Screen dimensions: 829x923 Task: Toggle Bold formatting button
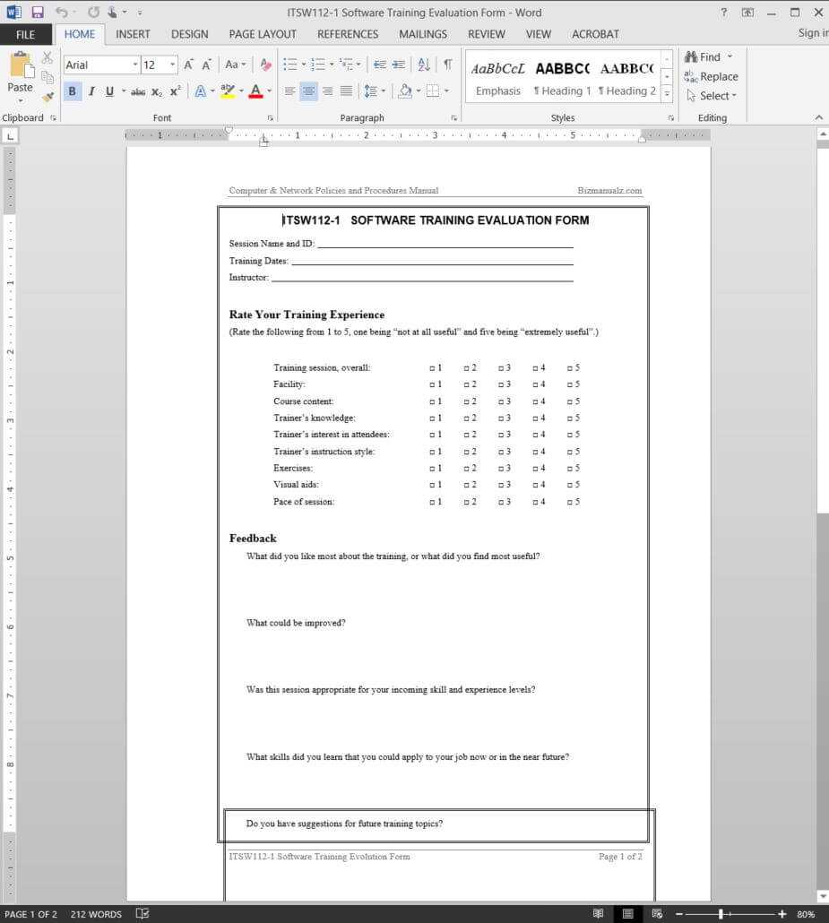pos(73,91)
